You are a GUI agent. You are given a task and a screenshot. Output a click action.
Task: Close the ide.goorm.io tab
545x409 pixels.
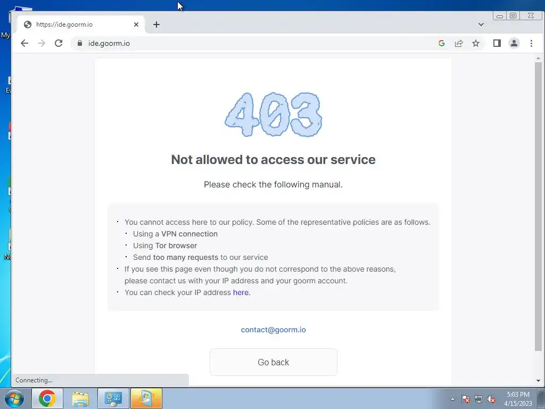coord(136,24)
